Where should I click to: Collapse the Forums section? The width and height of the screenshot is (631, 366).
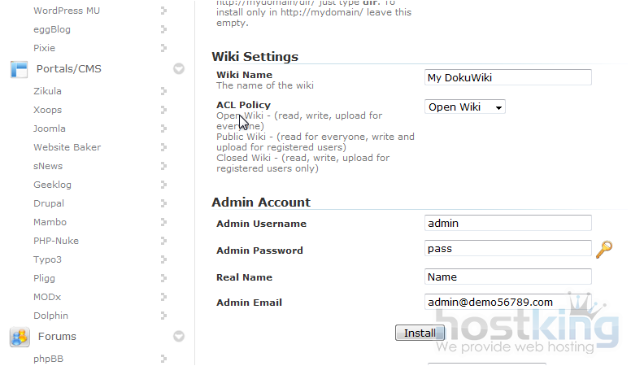pyautogui.click(x=179, y=336)
